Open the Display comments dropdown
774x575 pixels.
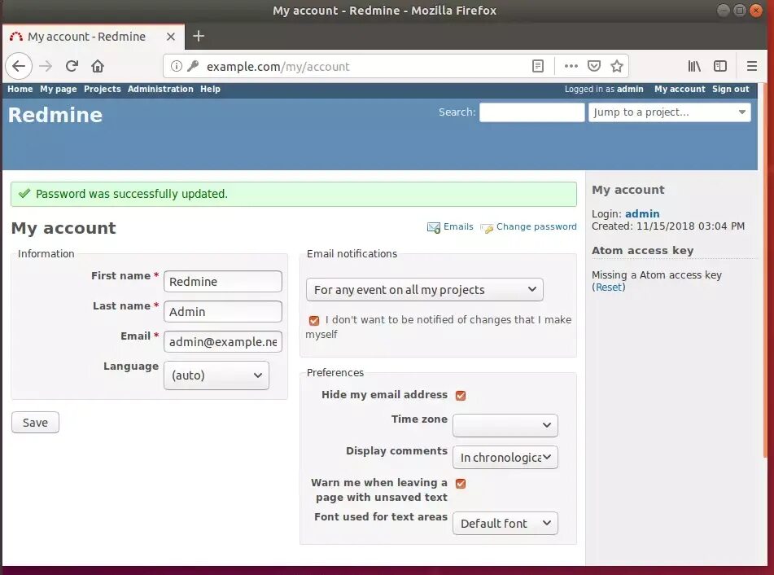505,458
